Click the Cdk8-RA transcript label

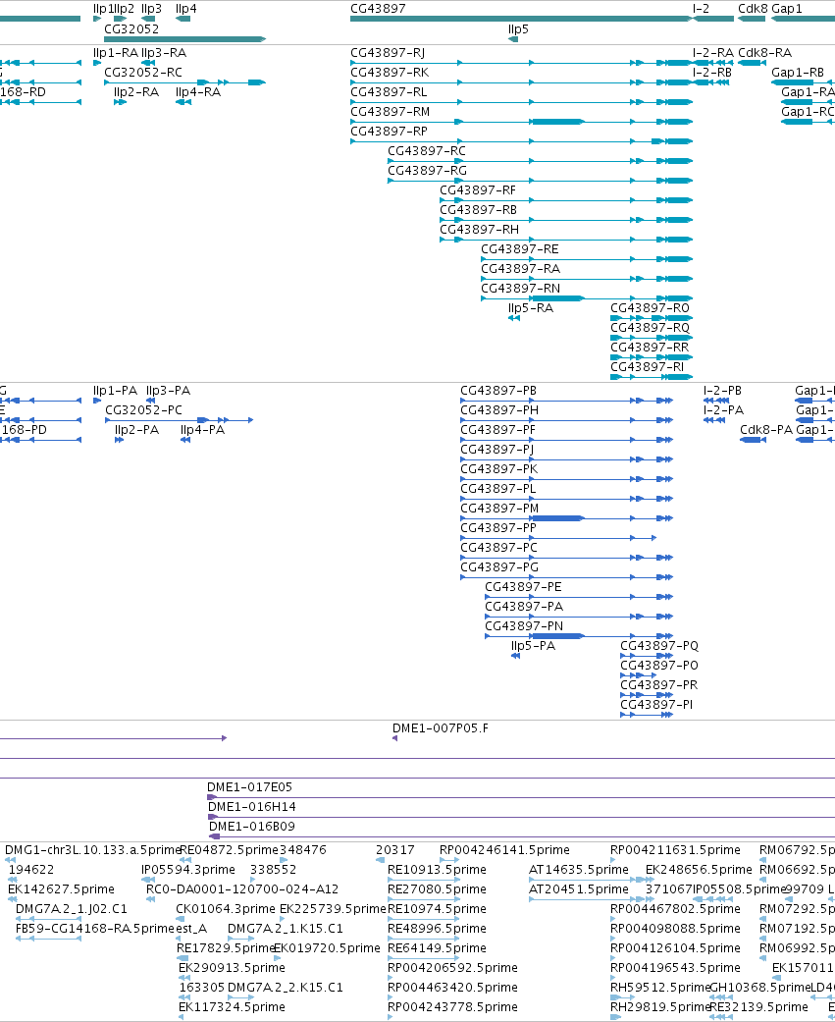(764, 52)
